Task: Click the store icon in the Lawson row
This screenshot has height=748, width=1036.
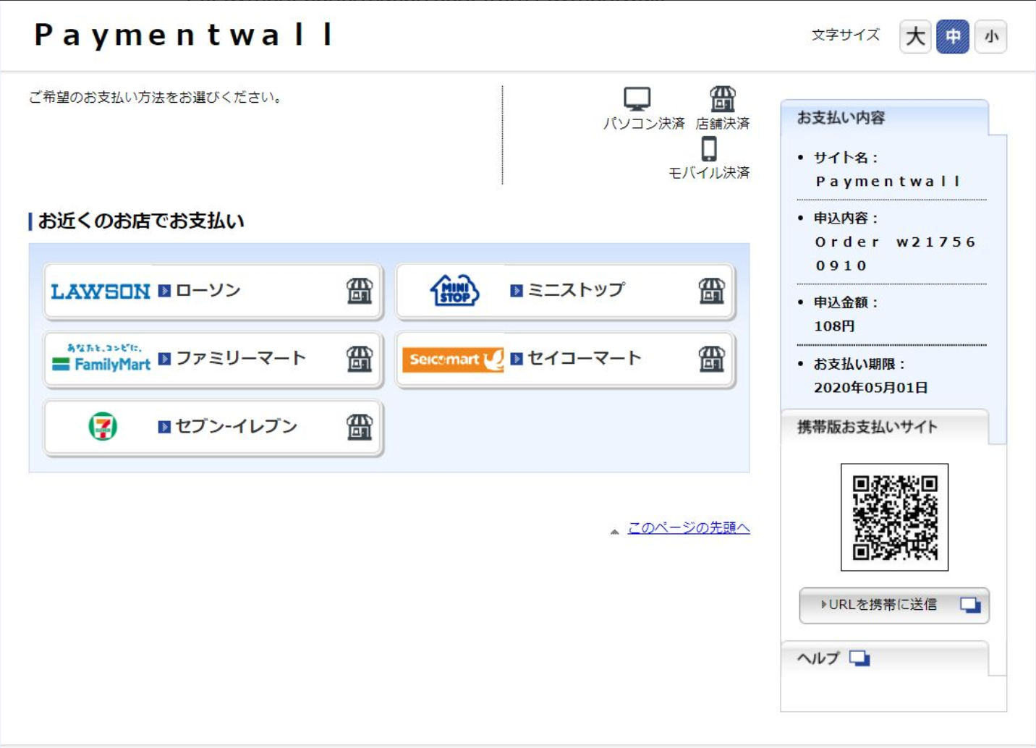Action: pos(360,291)
